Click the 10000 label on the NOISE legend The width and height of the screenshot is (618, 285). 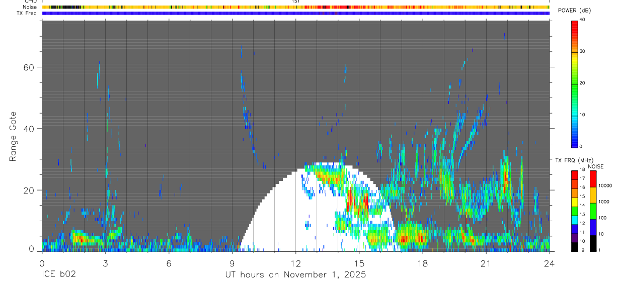pyautogui.click(x=606, y=185)
